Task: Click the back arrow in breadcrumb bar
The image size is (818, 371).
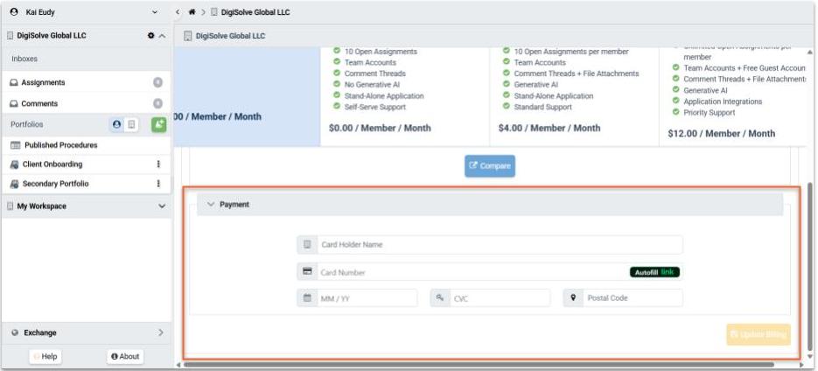Action: [178, 11]
